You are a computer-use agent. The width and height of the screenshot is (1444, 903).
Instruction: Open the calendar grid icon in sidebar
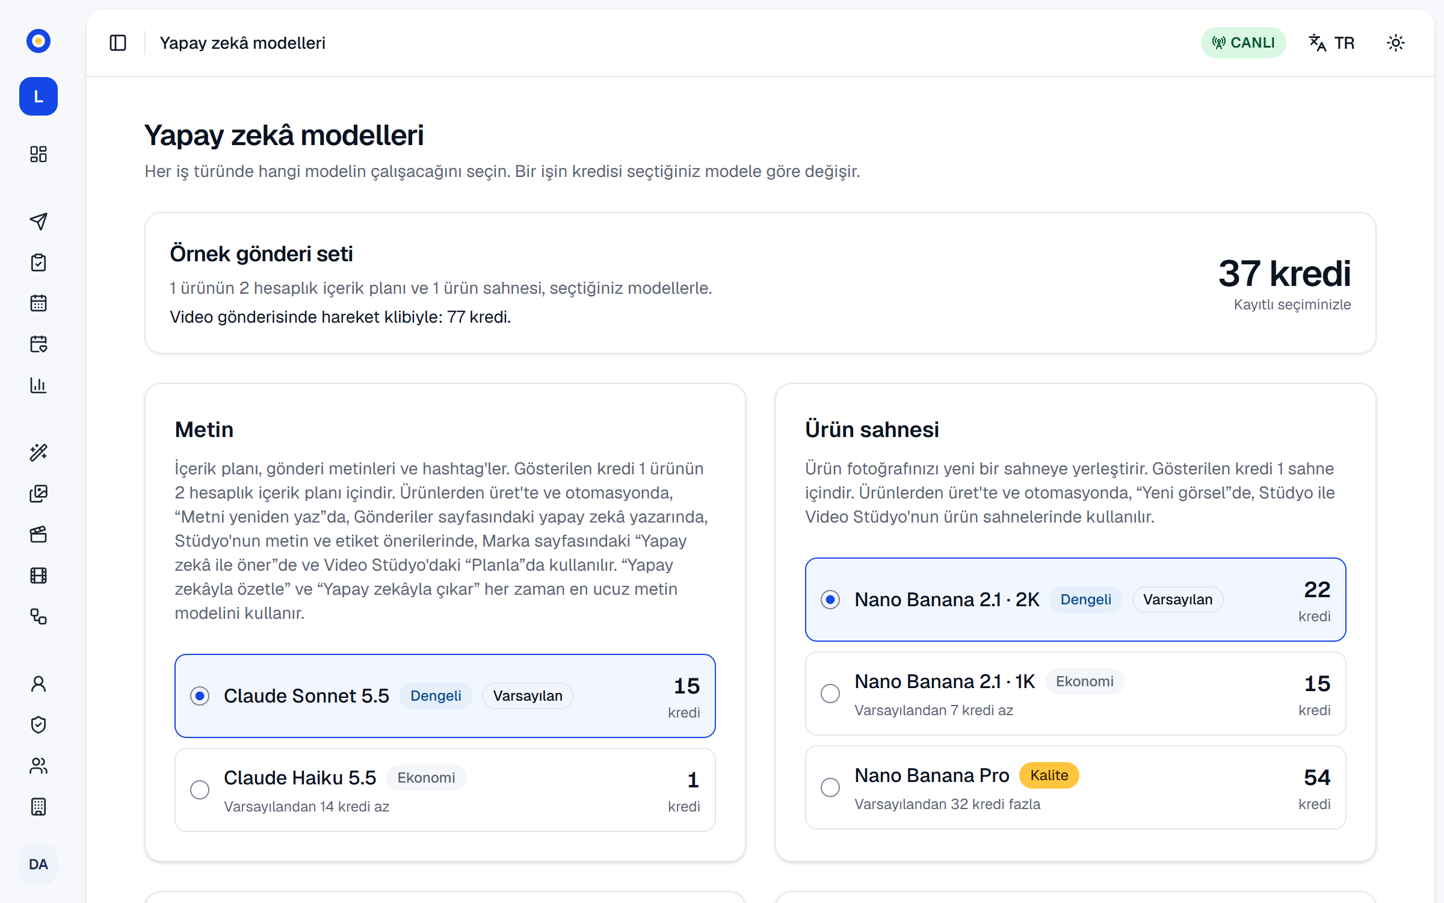tap(39, 303)
